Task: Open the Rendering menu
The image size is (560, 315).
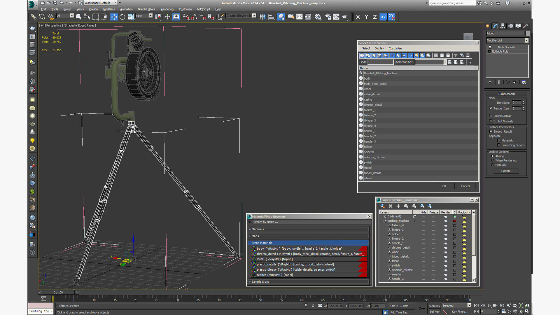Action: pyautogui.click(x=167, y=9)
